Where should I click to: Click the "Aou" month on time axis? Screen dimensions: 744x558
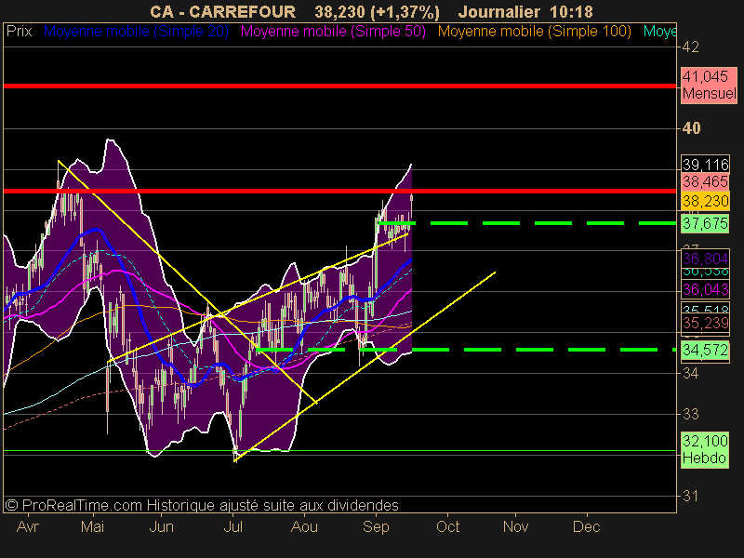point(304,526)
